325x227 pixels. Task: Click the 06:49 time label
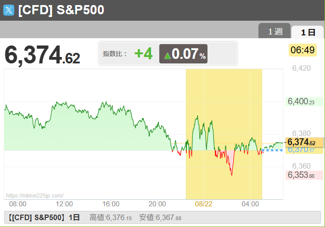pyautogui.click(x=303, y=50)
